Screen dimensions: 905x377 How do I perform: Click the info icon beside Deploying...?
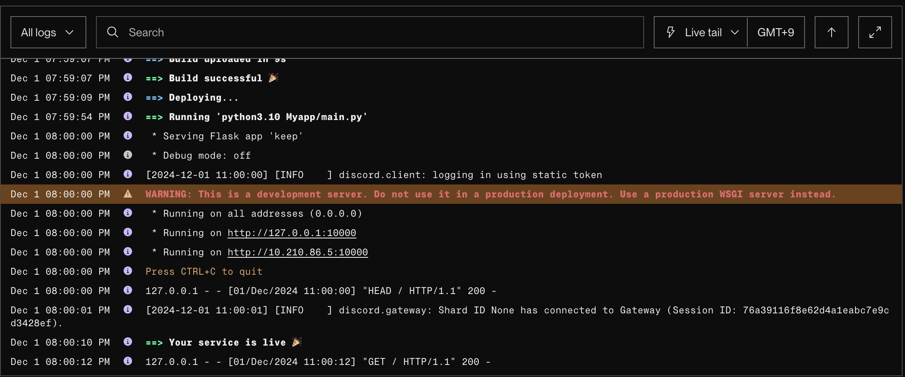(128, 97)
